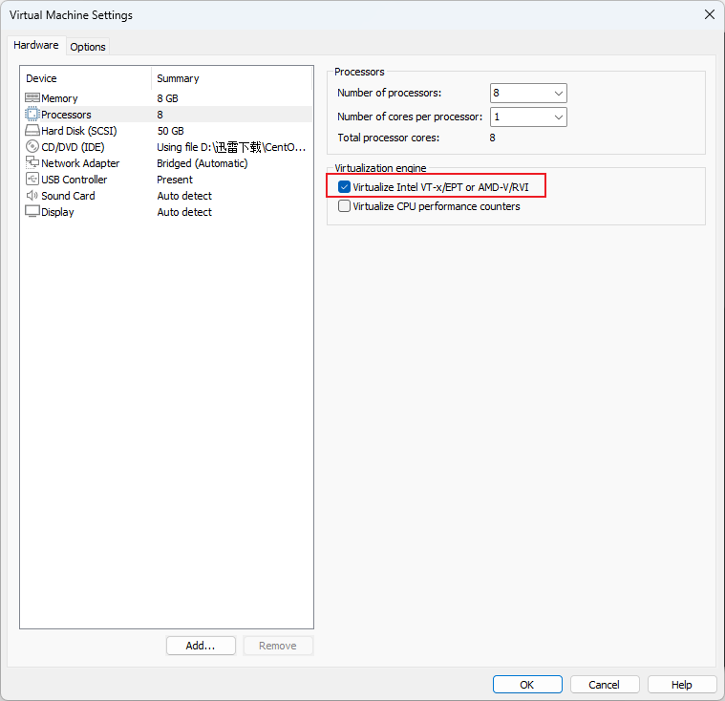Image resolution: width=725 pixels, height=701 pixels.
Task: Click the CD/DVD Using file summary text
Action: 231,146
